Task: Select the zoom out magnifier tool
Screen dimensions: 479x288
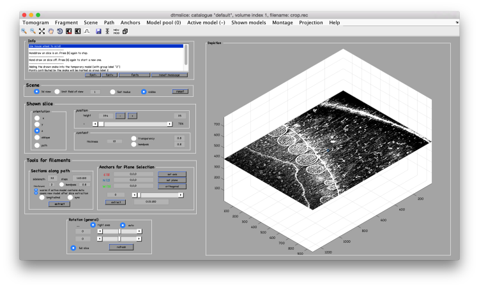Action: pos(33,31)
